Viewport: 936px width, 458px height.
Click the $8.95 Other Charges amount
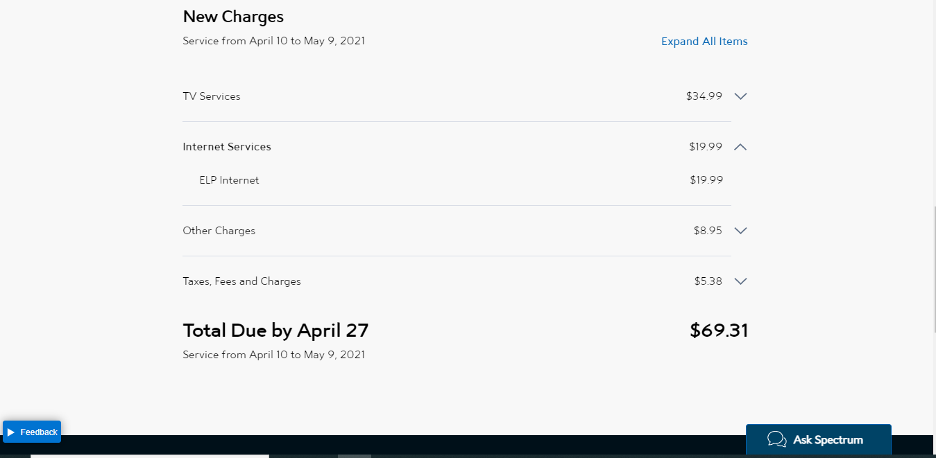coord(708,231)
